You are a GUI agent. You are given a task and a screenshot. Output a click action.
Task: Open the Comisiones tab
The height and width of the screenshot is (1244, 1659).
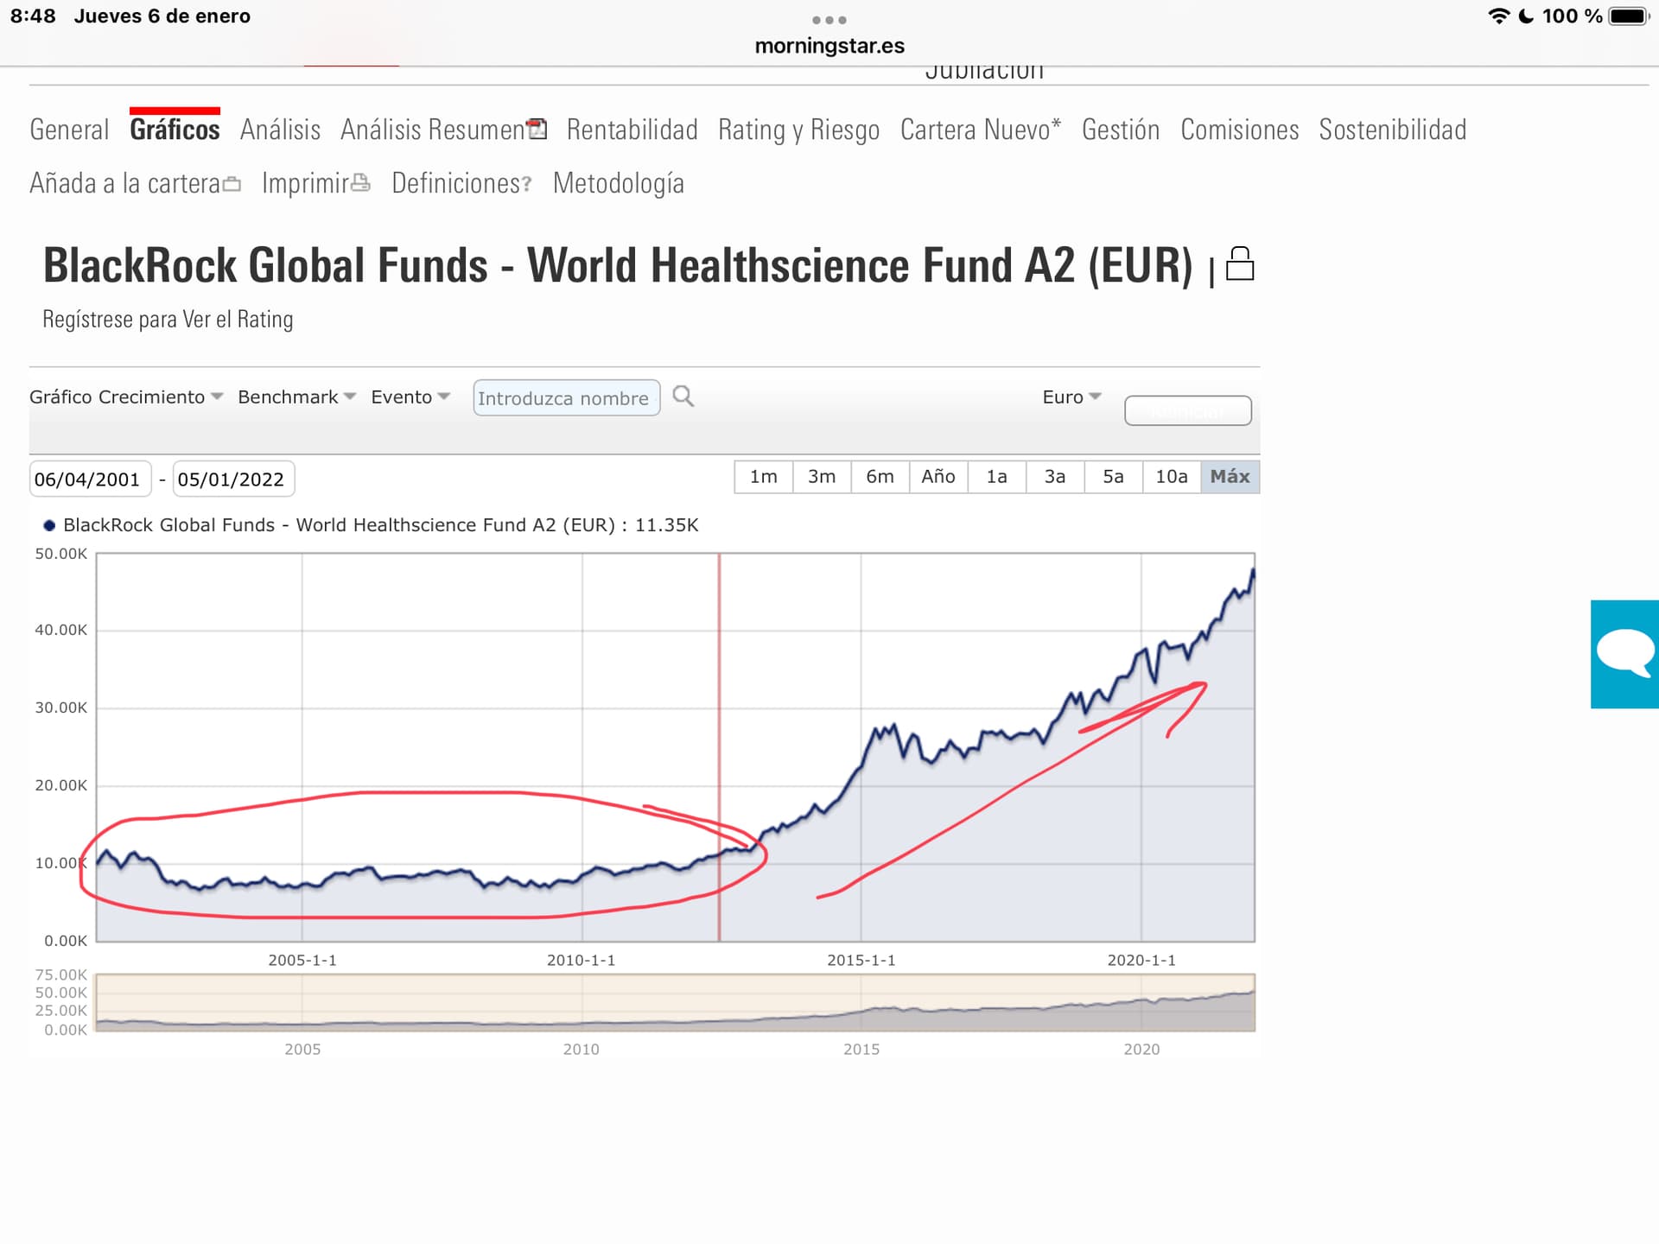1239,130
